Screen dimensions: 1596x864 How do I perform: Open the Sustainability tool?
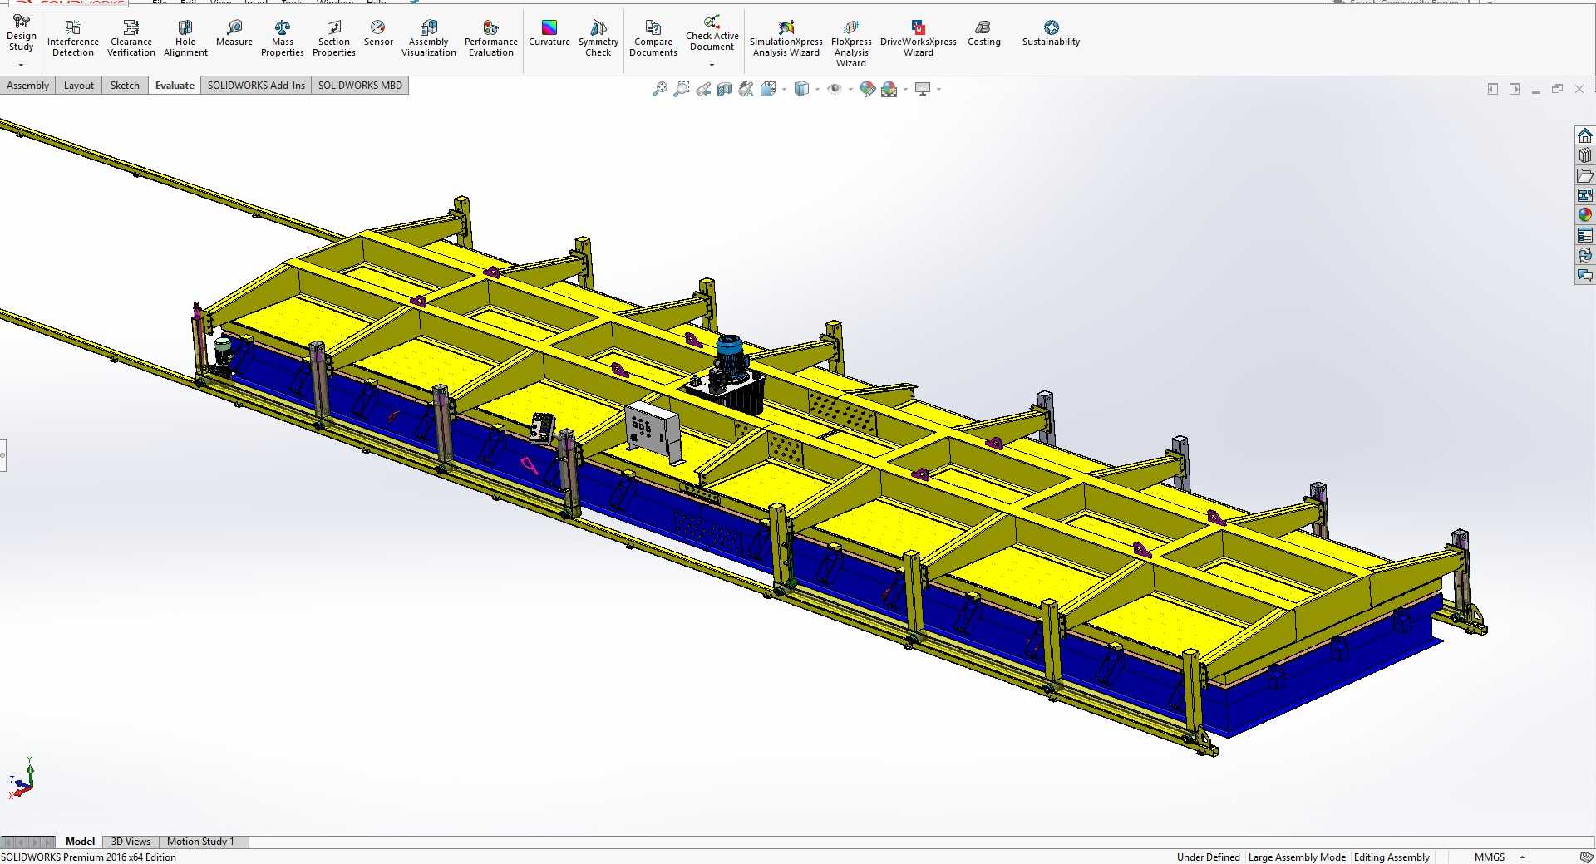click(x=1052, y=34)
